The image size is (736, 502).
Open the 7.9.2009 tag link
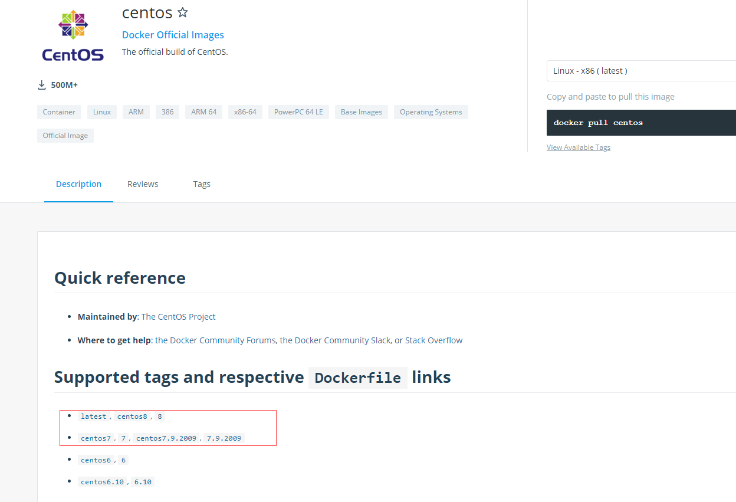[x=224, y=438]
